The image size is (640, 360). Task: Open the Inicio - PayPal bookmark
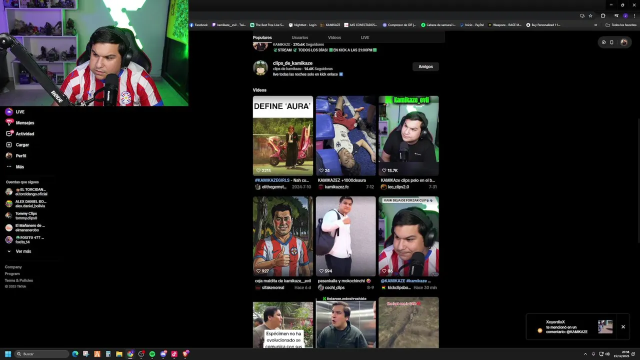click(x=471, y=25)
